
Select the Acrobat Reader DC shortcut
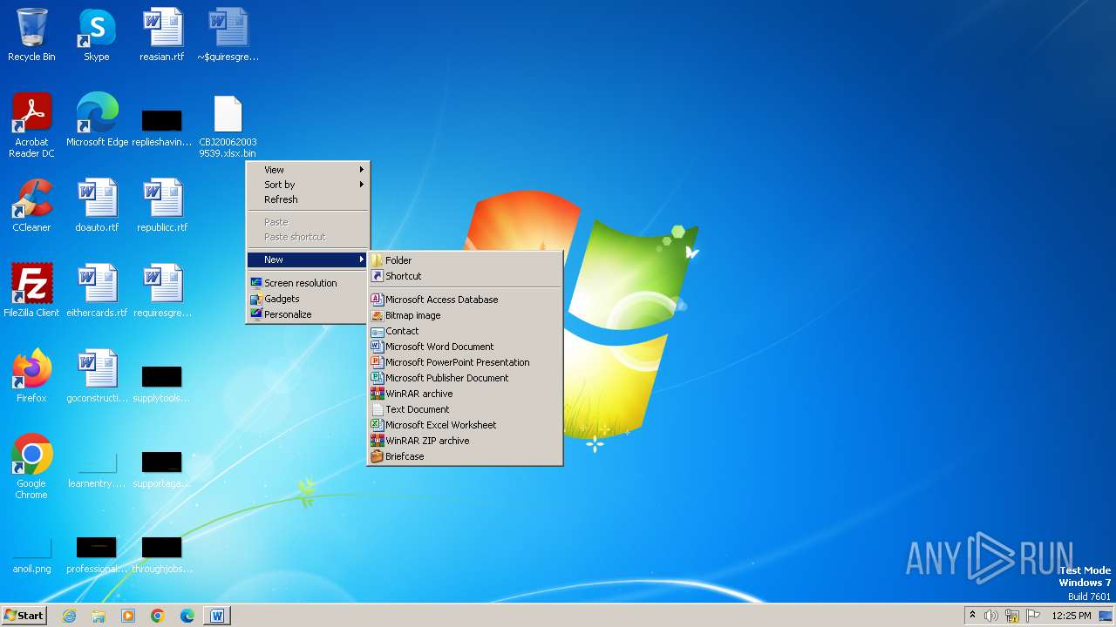click(x=31, y=125)
